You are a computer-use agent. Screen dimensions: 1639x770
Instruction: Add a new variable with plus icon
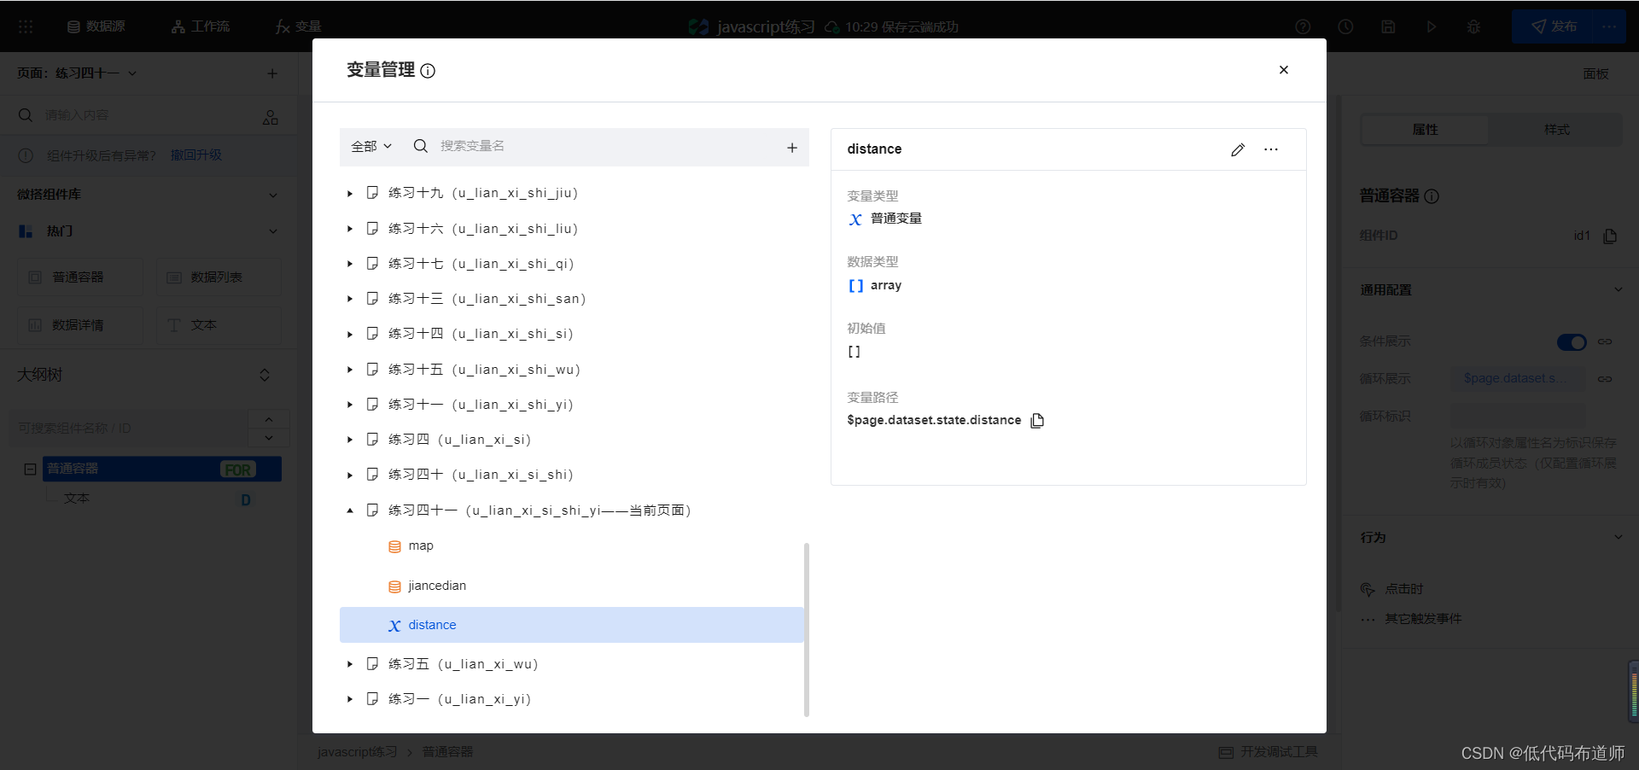click(x=792, y=148)
